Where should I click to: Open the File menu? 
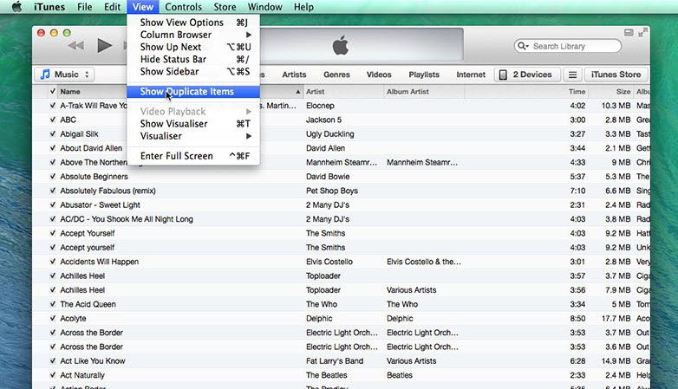coord(84,7)
